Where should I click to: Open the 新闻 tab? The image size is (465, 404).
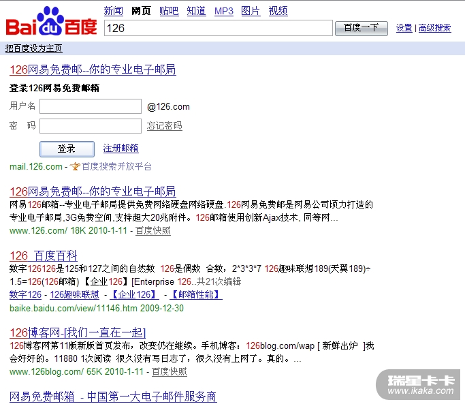pos(113,11)
